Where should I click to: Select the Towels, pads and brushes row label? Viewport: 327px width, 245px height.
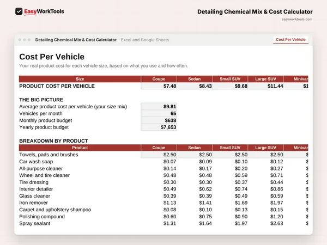[49, 155]
